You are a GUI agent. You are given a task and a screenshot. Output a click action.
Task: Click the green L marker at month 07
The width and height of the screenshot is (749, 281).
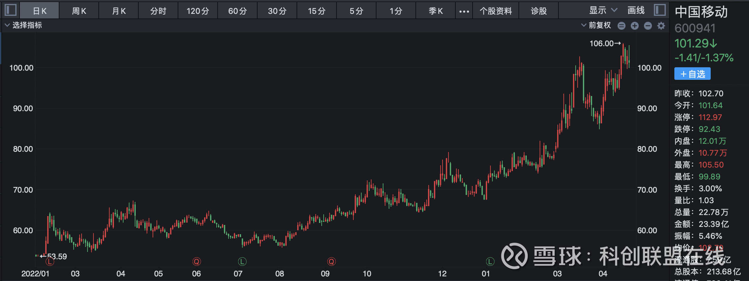point(242,262)
